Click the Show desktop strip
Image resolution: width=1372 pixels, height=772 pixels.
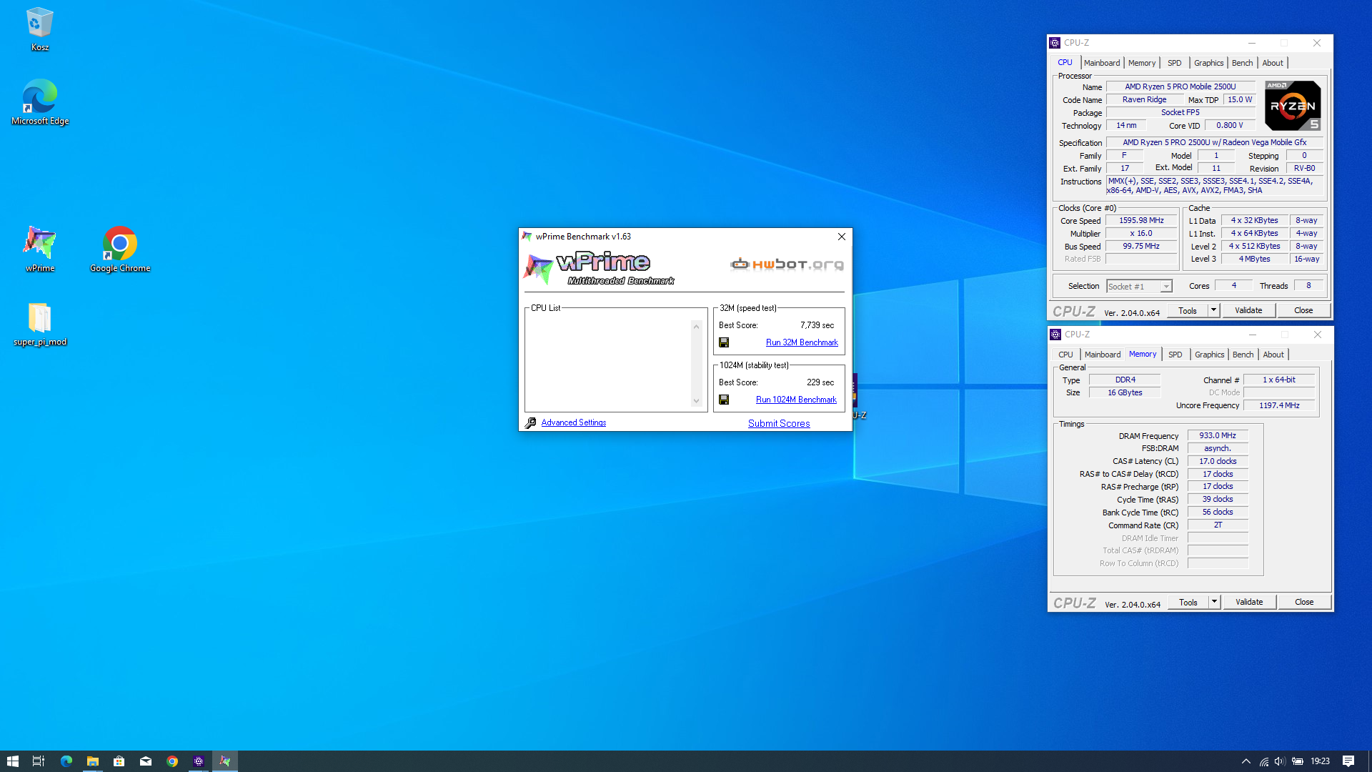point(1370,761)
